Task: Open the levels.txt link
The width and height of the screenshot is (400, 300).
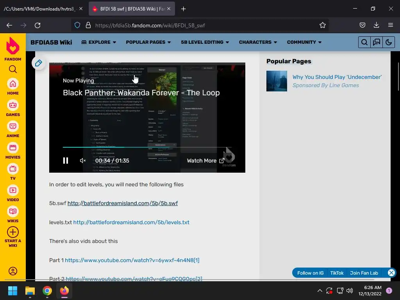Action: click(x=131, y=222)
